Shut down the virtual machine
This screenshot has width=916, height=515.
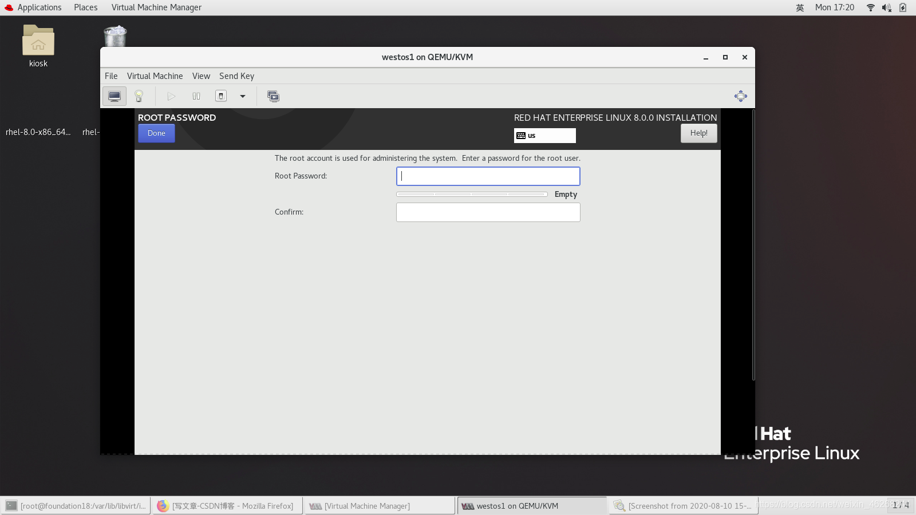(221, 96)
